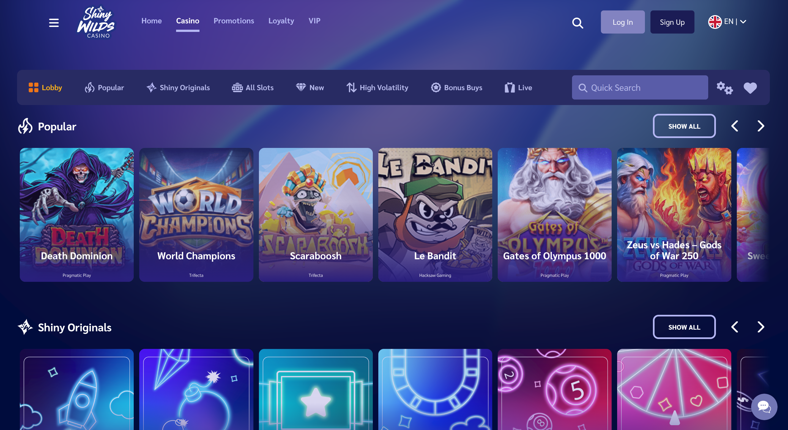Open World Champions game
The image size is (788, 430).
click(x=196, y=214)
